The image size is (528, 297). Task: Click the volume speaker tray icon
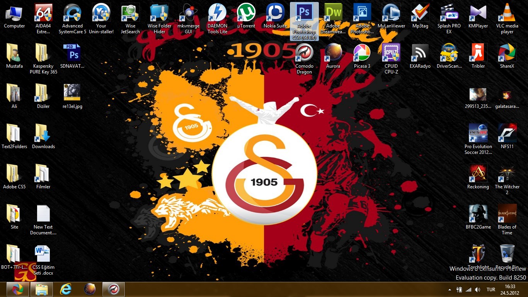click(478, 290)
